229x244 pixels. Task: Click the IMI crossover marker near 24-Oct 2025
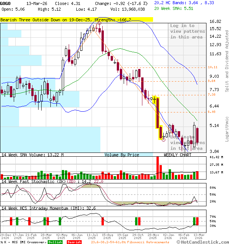(x=137, y=221)
